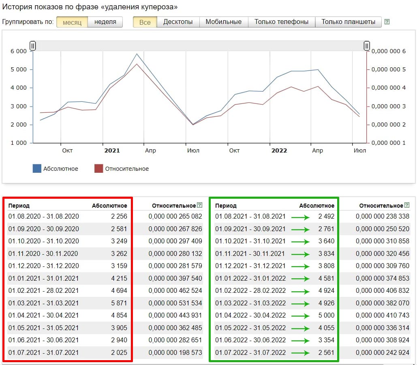Select period 01.10.2020 - 31.10.2020 row
417x365 pixels.
point(105,241)
